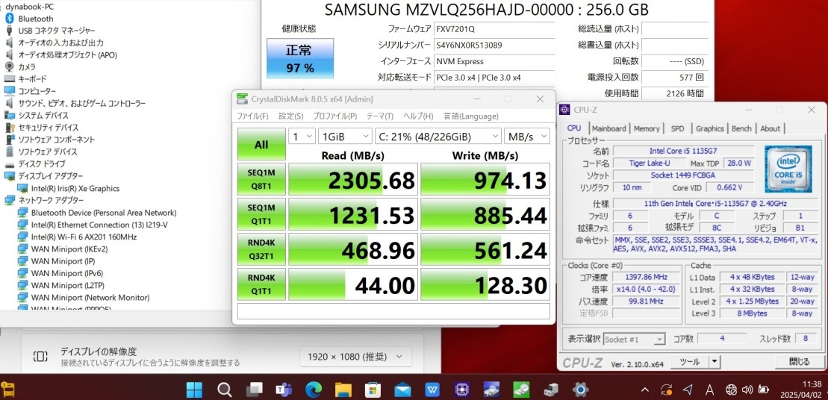Open WPS Writer from taskbar

coord(432,390)
